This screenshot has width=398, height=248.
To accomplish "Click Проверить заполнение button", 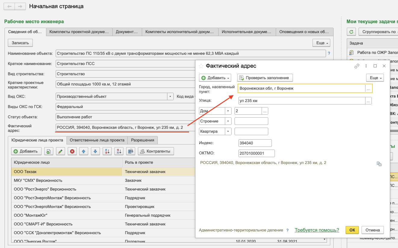I will [265, 78].
